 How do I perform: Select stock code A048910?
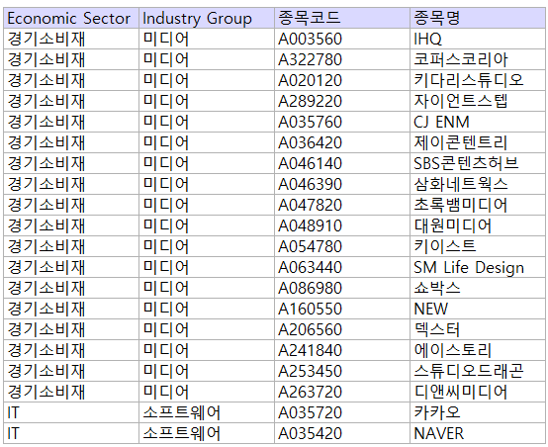(x=342, y=225)
